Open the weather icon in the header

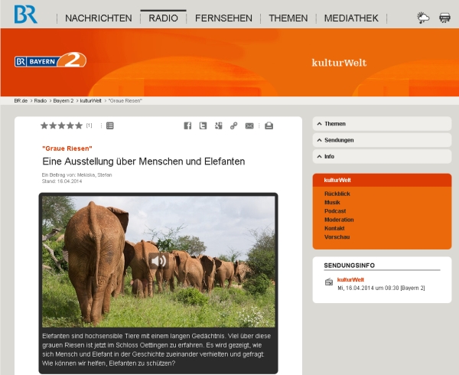[423, 18]
